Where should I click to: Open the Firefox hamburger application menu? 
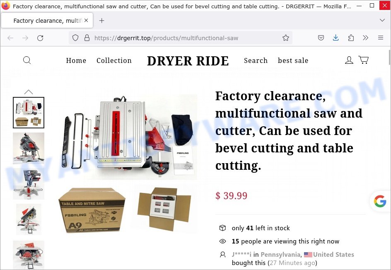381,38
